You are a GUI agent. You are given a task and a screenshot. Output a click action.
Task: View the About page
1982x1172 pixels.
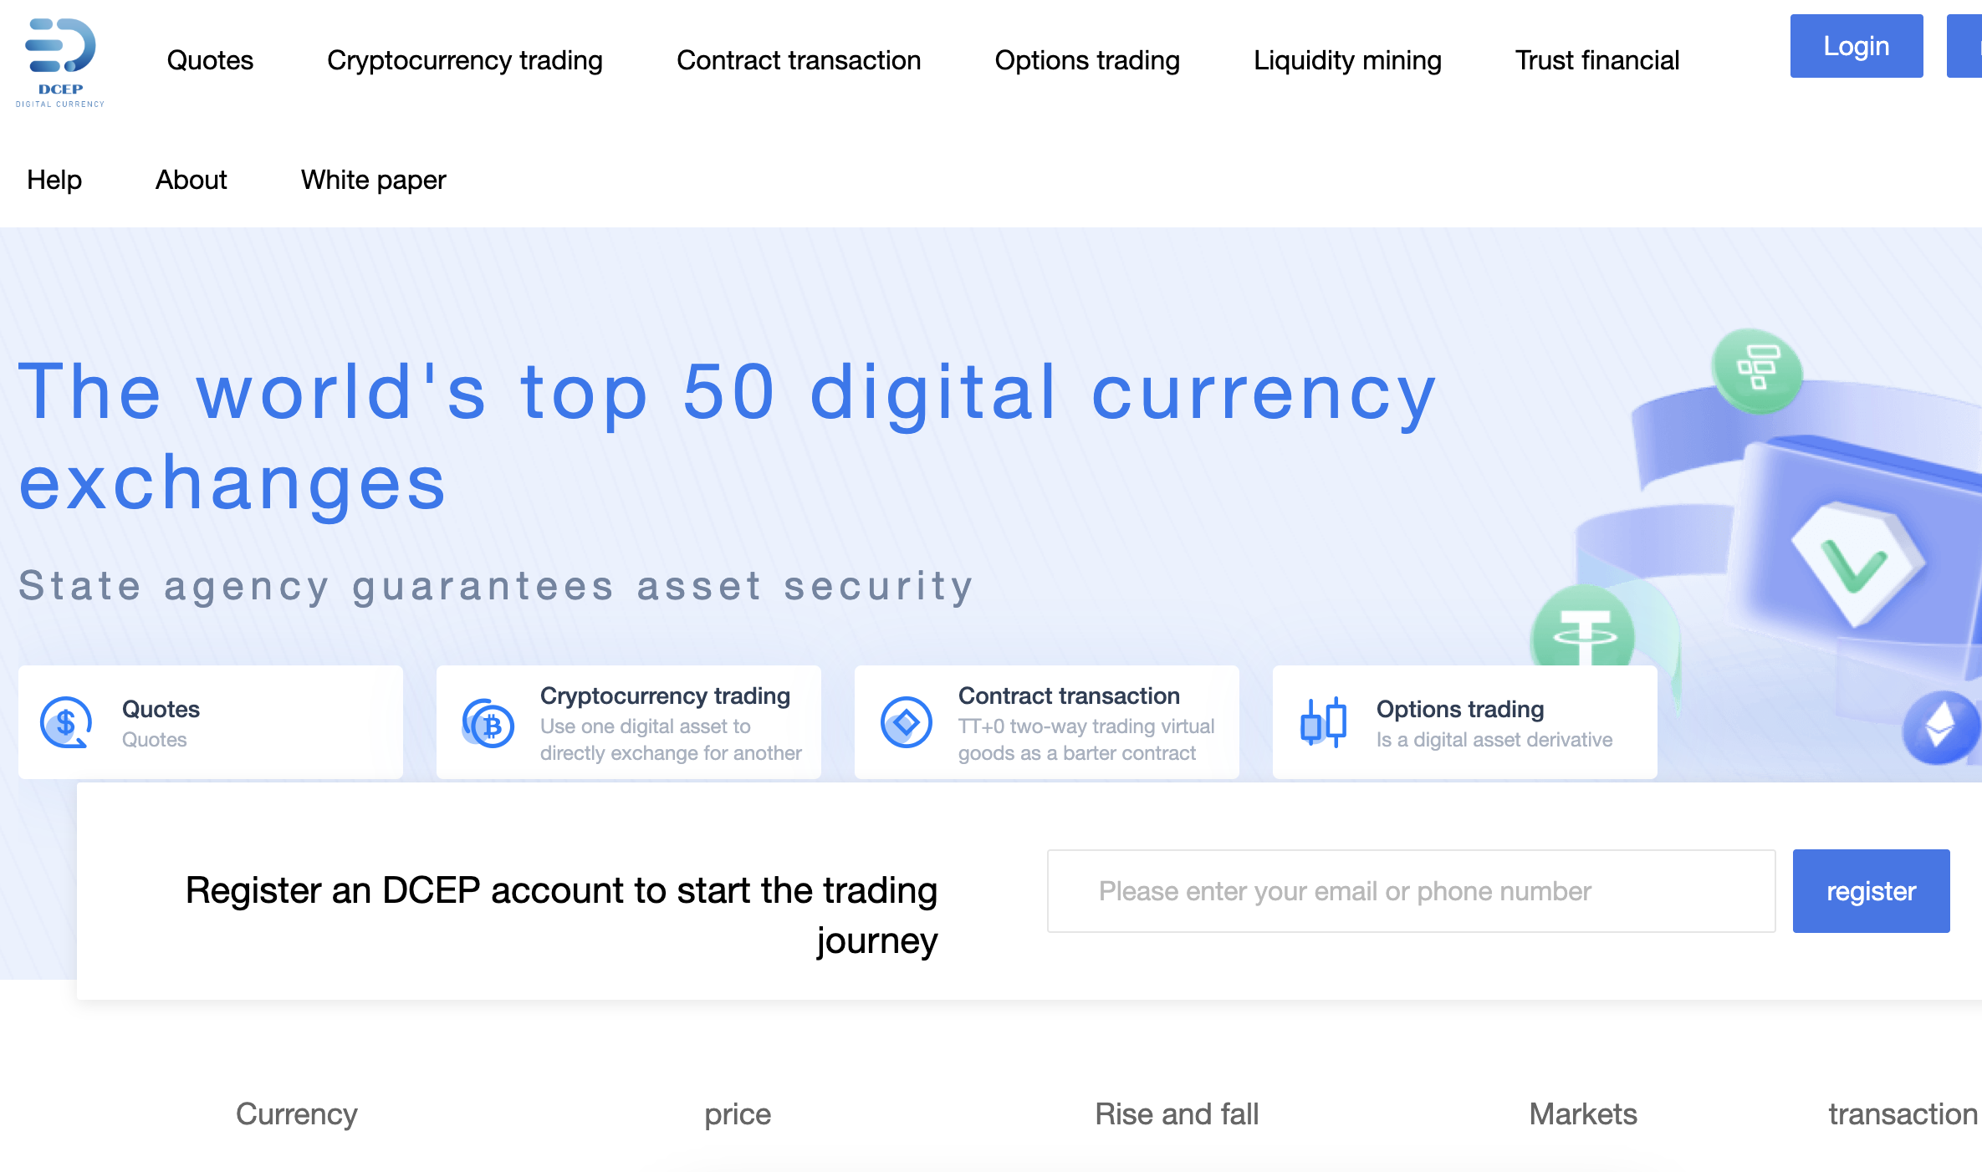pyautogui.click(x=191, y=179)
